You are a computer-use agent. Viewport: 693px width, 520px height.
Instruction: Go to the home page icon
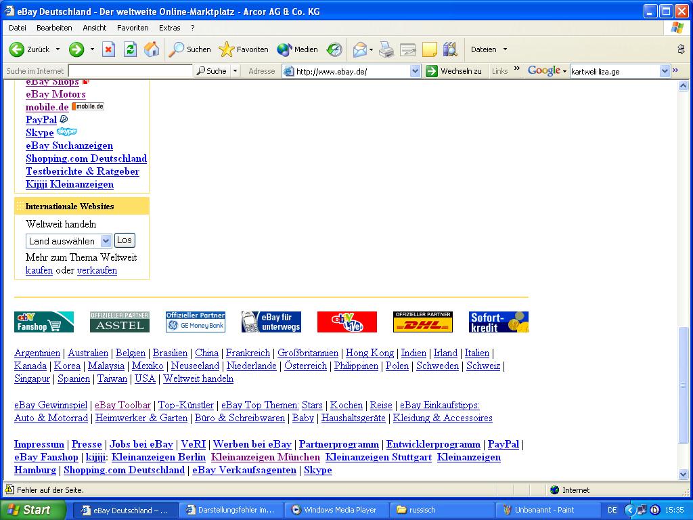(x=152, y=49)
